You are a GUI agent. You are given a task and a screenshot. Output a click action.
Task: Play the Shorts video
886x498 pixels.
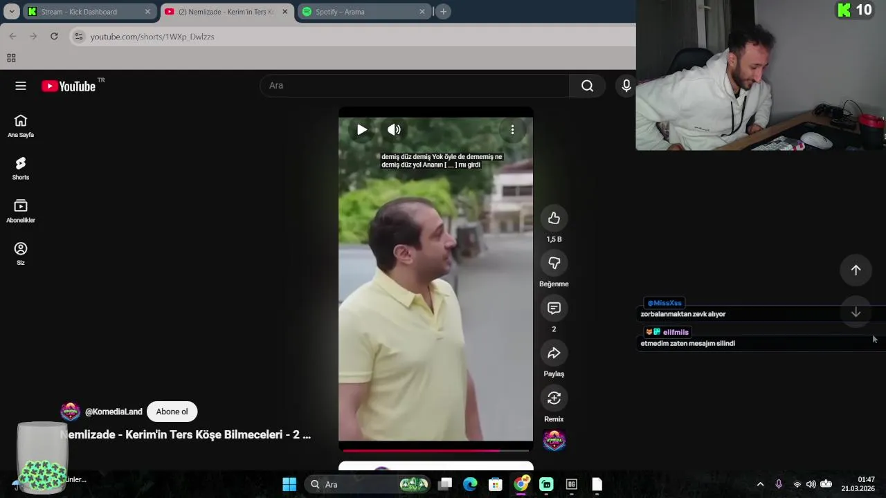361,130
